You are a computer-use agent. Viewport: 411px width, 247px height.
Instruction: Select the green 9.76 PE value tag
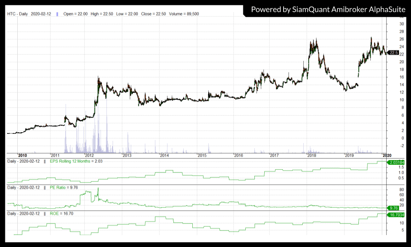pyautogui.click(x=393, y=208)
